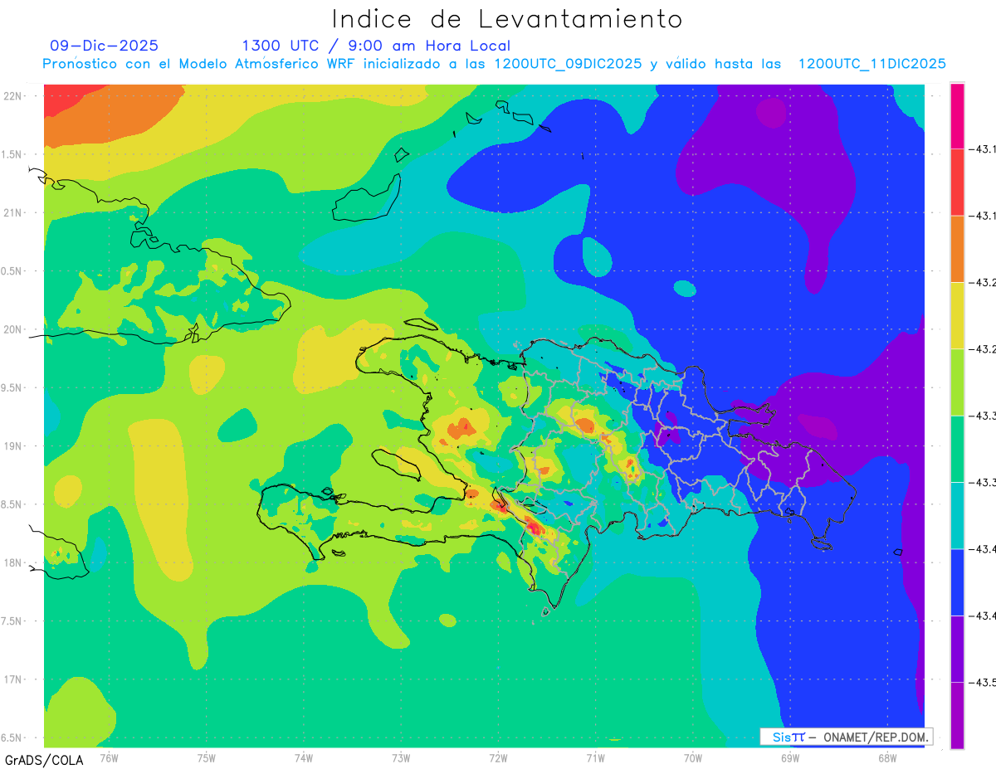Click the 17N latitude label
This screenshot has width=996, height=769.
pyautogui.click(x=14, y=679)
